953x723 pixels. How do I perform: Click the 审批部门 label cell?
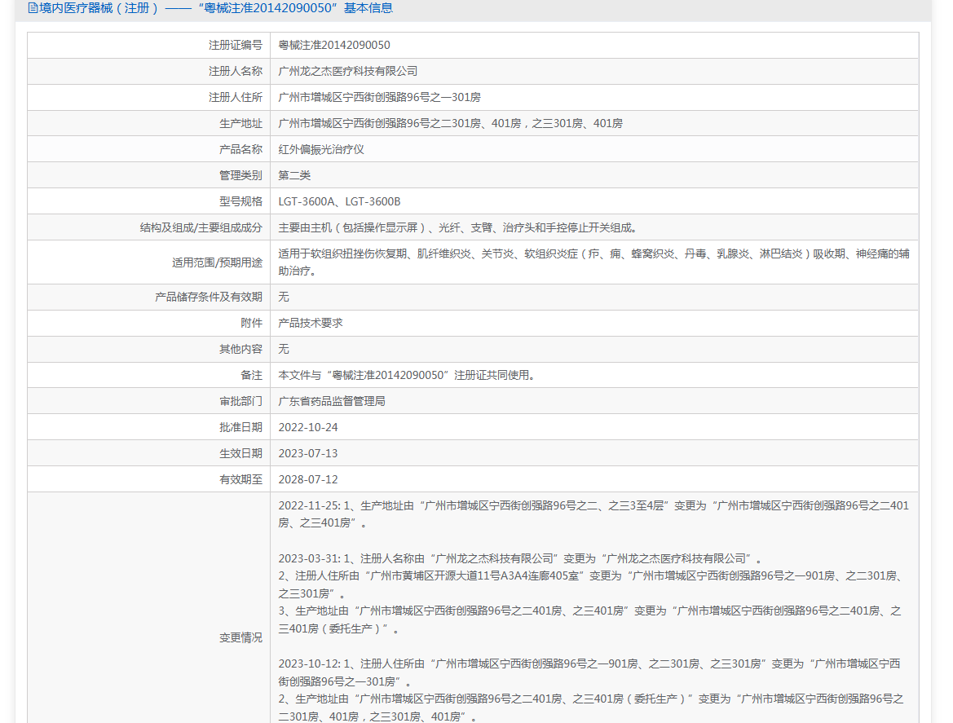(149, 402)
